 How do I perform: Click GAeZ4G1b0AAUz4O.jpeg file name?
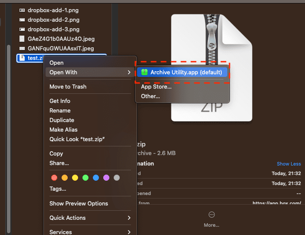click(61, 39)
